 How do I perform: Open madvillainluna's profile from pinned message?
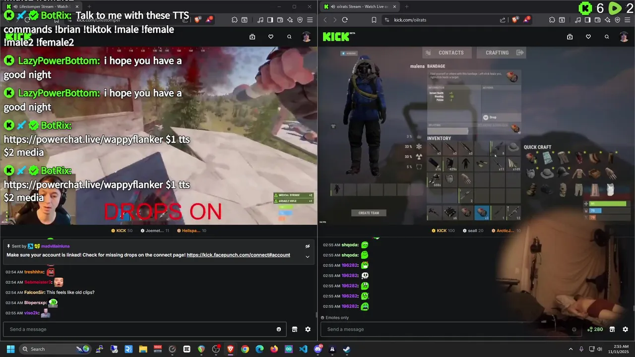point(56,246)
